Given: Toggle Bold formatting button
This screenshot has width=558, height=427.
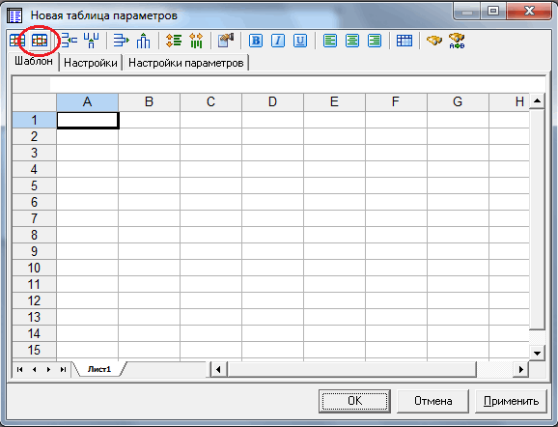Looking at the screenshot, I should tap(256, 41).
